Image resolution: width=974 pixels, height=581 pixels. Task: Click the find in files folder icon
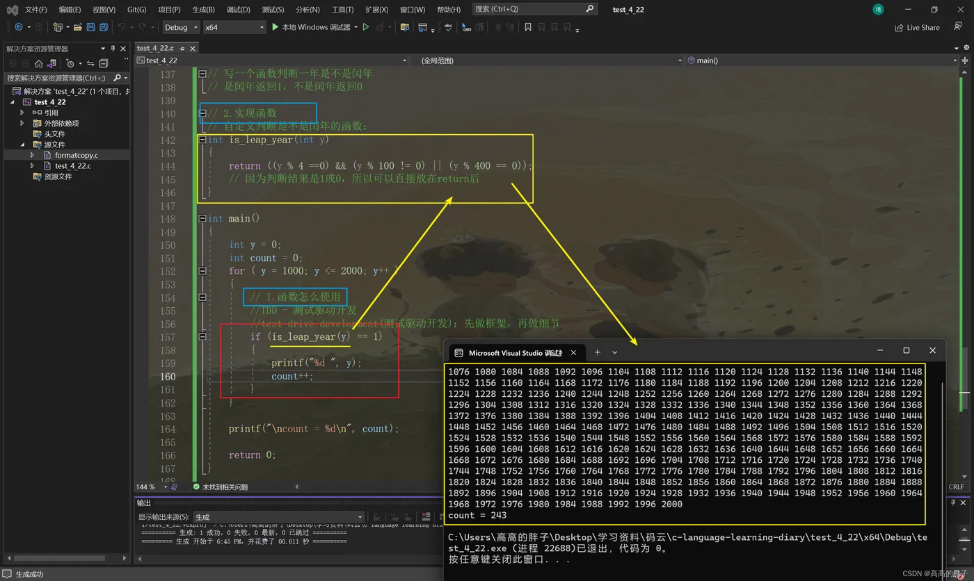coord(405,27)
